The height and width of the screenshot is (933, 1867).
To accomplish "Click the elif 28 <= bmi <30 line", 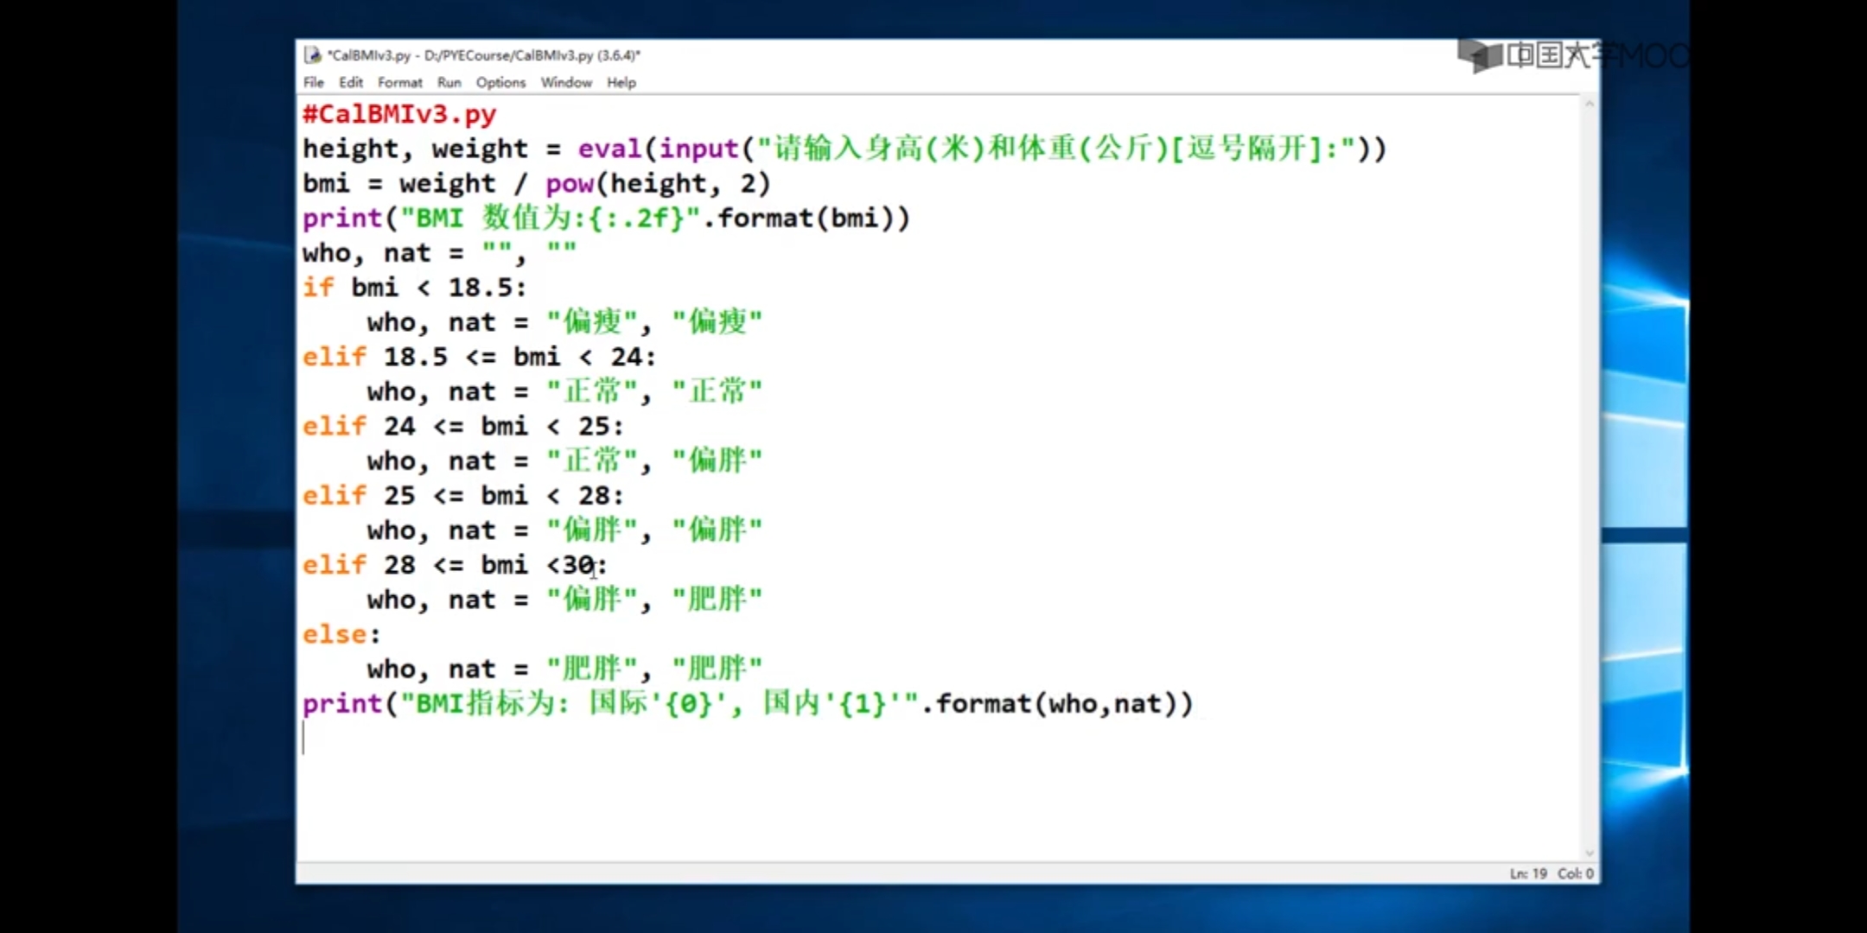I will (x=454, y=565).
